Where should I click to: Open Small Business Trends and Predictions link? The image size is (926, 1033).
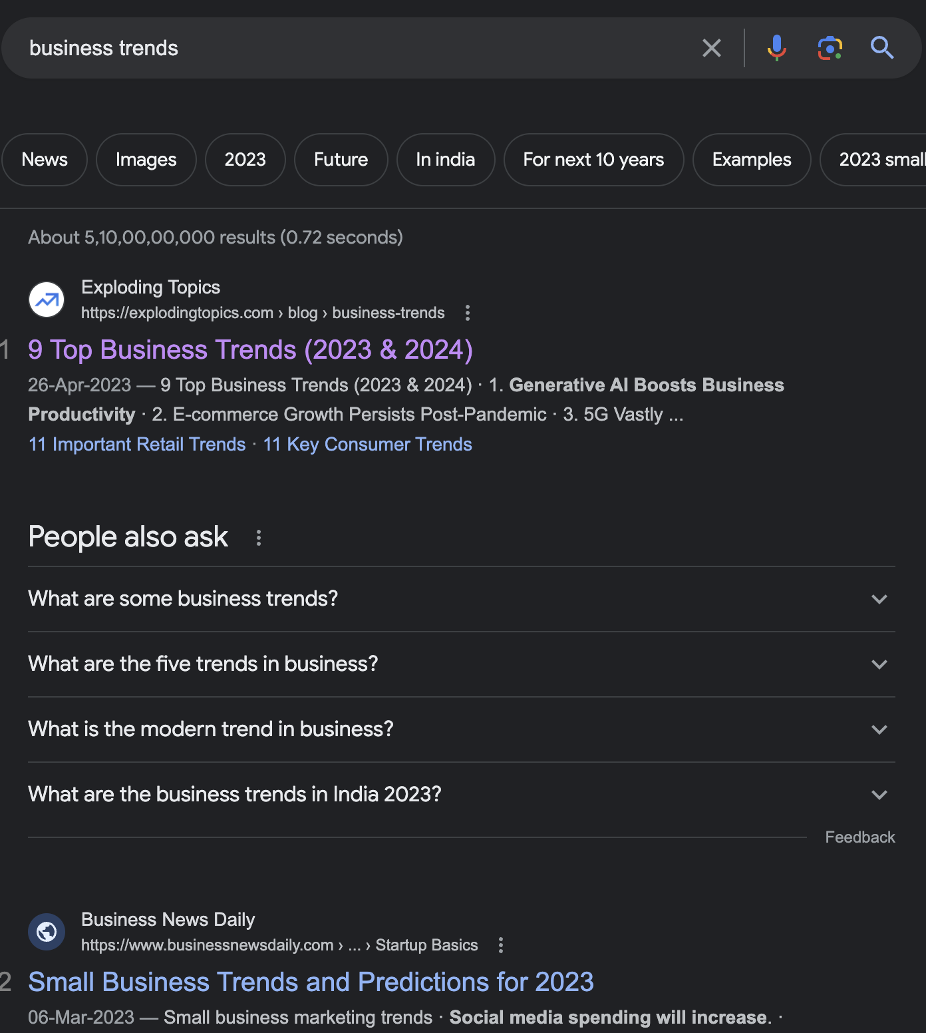point(311,982)
